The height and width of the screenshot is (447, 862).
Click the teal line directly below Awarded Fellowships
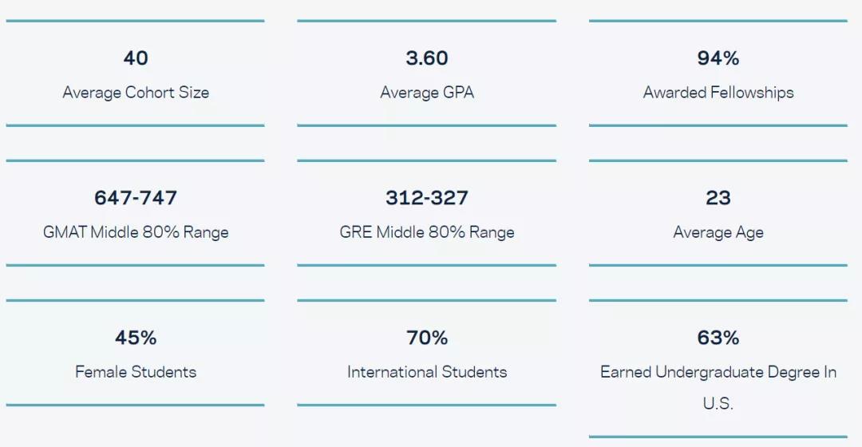[718, 125]
